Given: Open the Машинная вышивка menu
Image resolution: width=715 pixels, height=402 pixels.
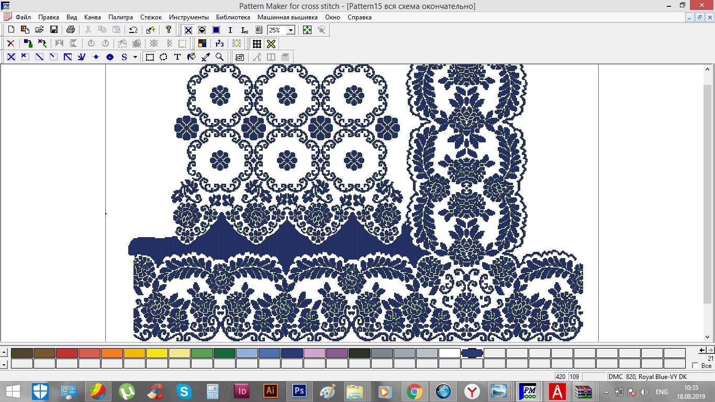Looking at the screenshot, I should 287,17.
